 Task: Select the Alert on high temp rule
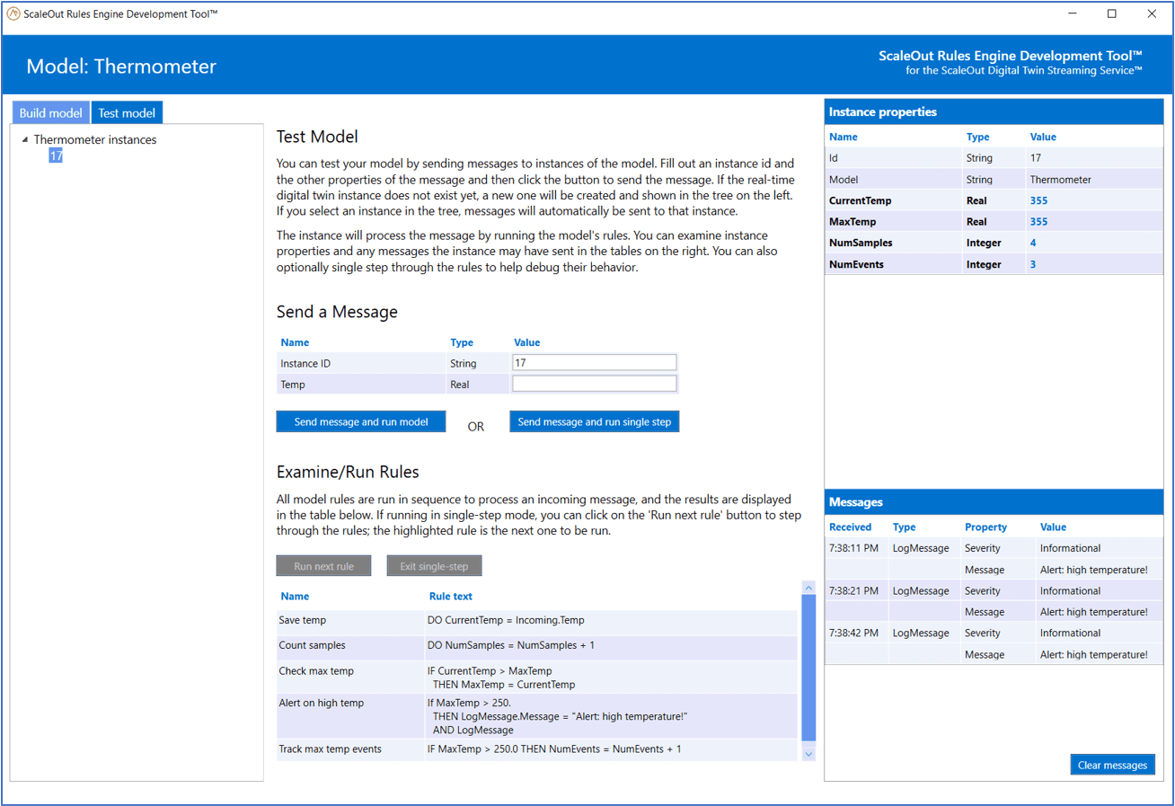click(x=536, y=716)
